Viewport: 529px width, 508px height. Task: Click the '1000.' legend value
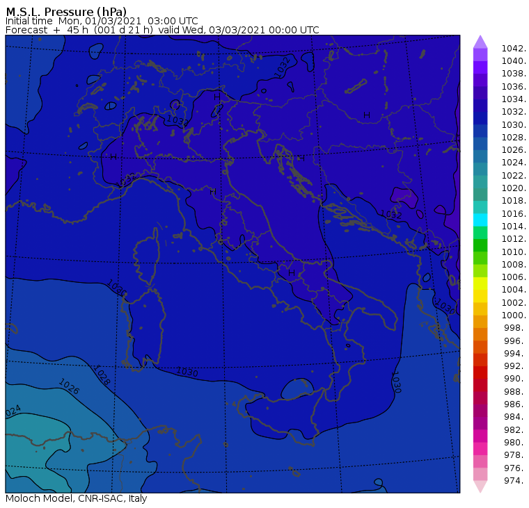coord(514,315)
